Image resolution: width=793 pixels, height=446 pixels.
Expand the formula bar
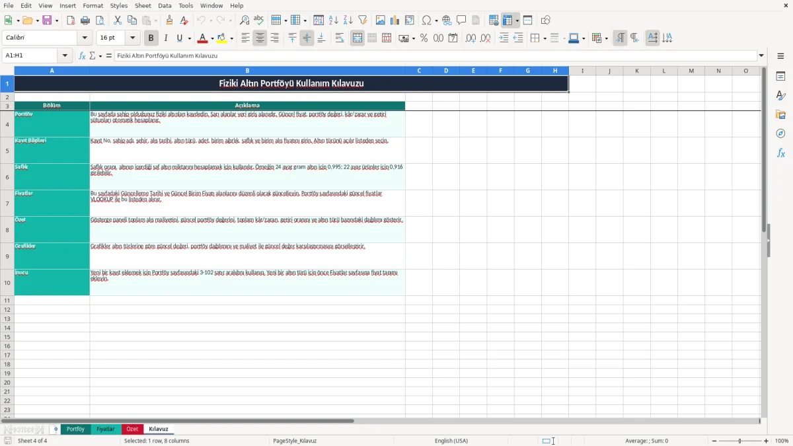click(762, 56)
